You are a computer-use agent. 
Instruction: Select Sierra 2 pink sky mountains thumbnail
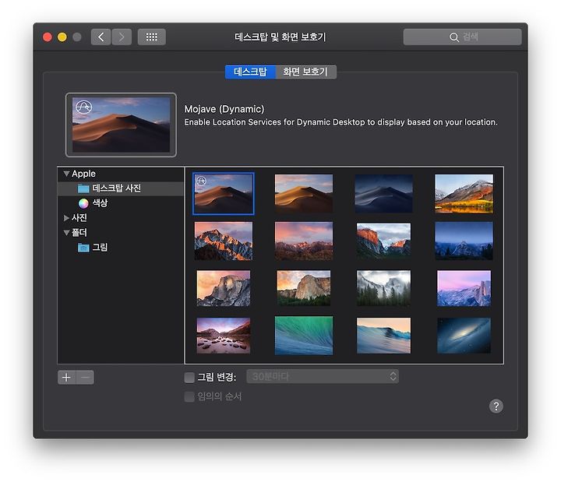click(x=304, y=241)
